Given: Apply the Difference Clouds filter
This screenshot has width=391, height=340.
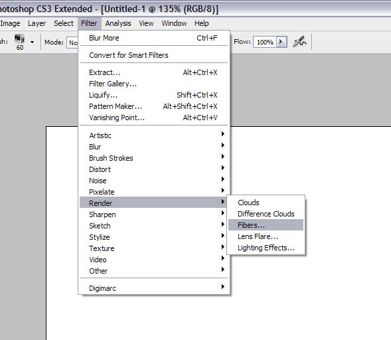Looking at the screenshot, I should pos(266,214).
